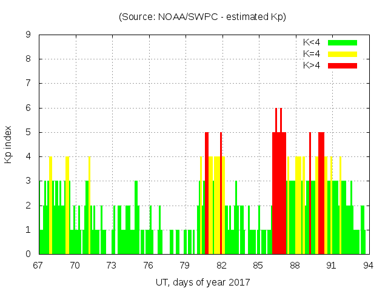Viewport: 388px width, 291px height.
Task: Select the "K>4" legend text label
Action: pos(312,65)
